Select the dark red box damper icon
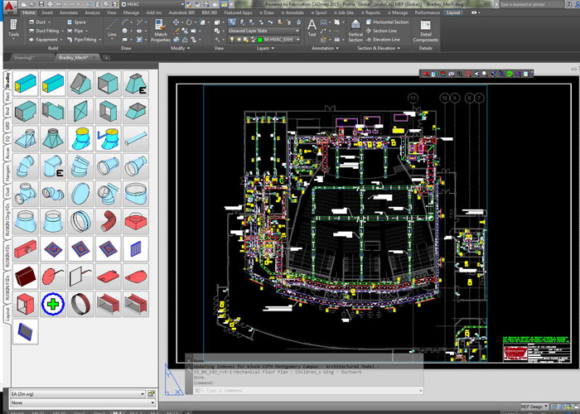 pyautogui.click(x=27, y=277)
